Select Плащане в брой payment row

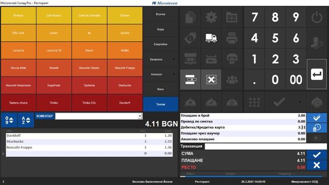243,116
